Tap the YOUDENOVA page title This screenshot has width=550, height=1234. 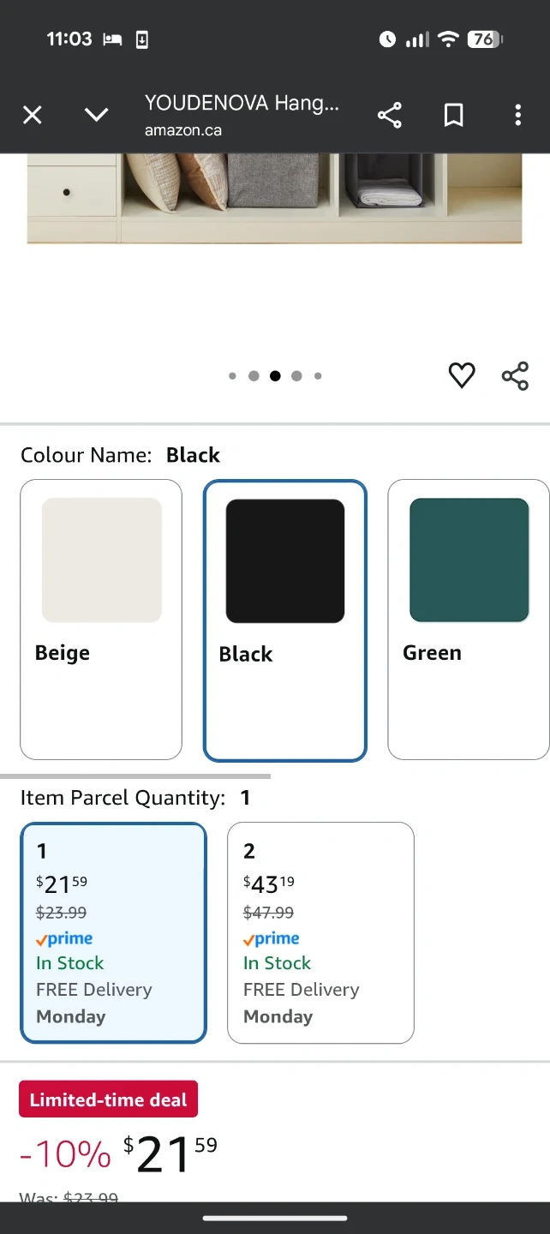(242, 104)
